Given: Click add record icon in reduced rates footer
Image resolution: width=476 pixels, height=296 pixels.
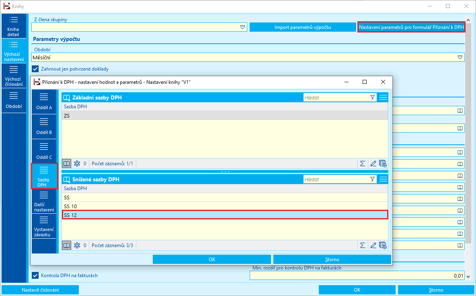Looking at the screenshot, I should pyautogui.click(x=383, y=245).
